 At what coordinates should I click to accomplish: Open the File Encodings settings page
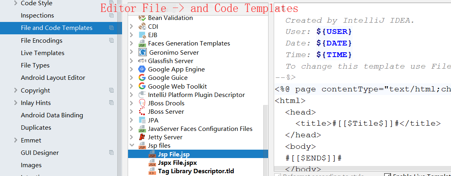42,40
